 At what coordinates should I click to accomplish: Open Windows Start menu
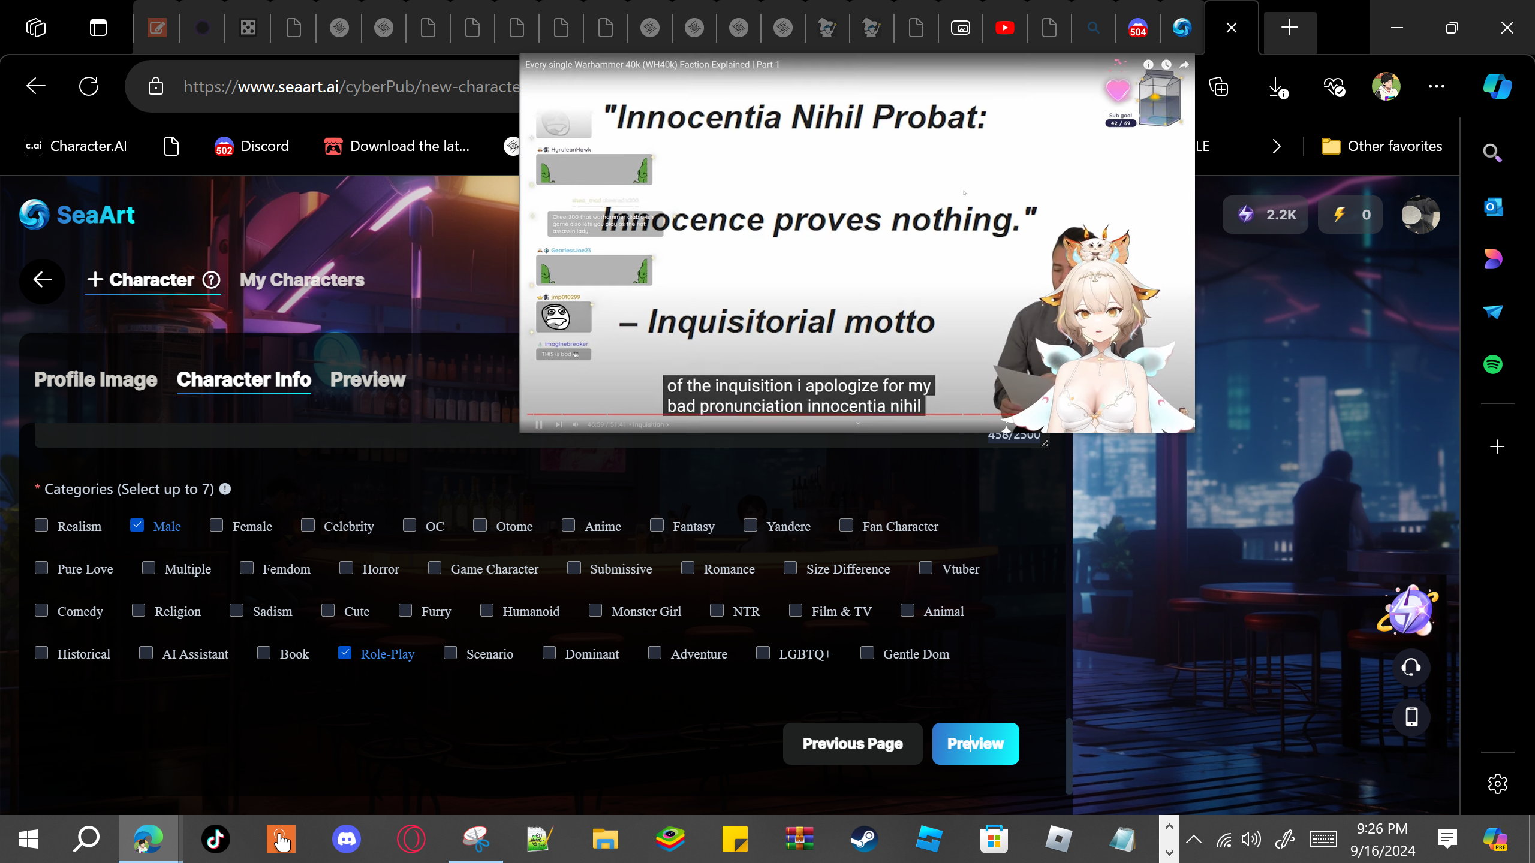pos(29,839)
